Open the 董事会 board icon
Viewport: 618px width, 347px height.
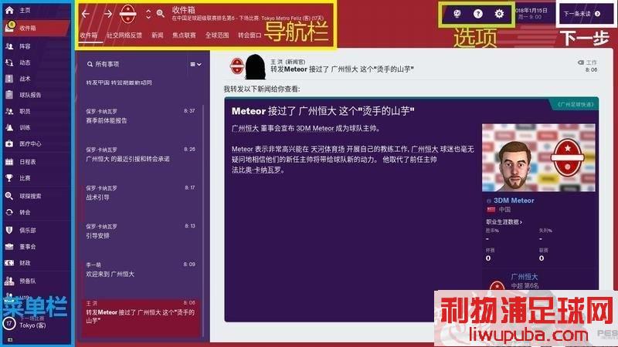tap(9, 247)
